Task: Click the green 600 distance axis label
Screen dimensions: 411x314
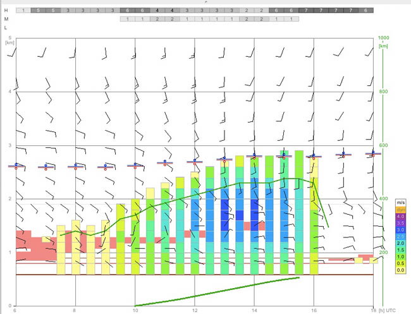Action: tap(383, 145)
